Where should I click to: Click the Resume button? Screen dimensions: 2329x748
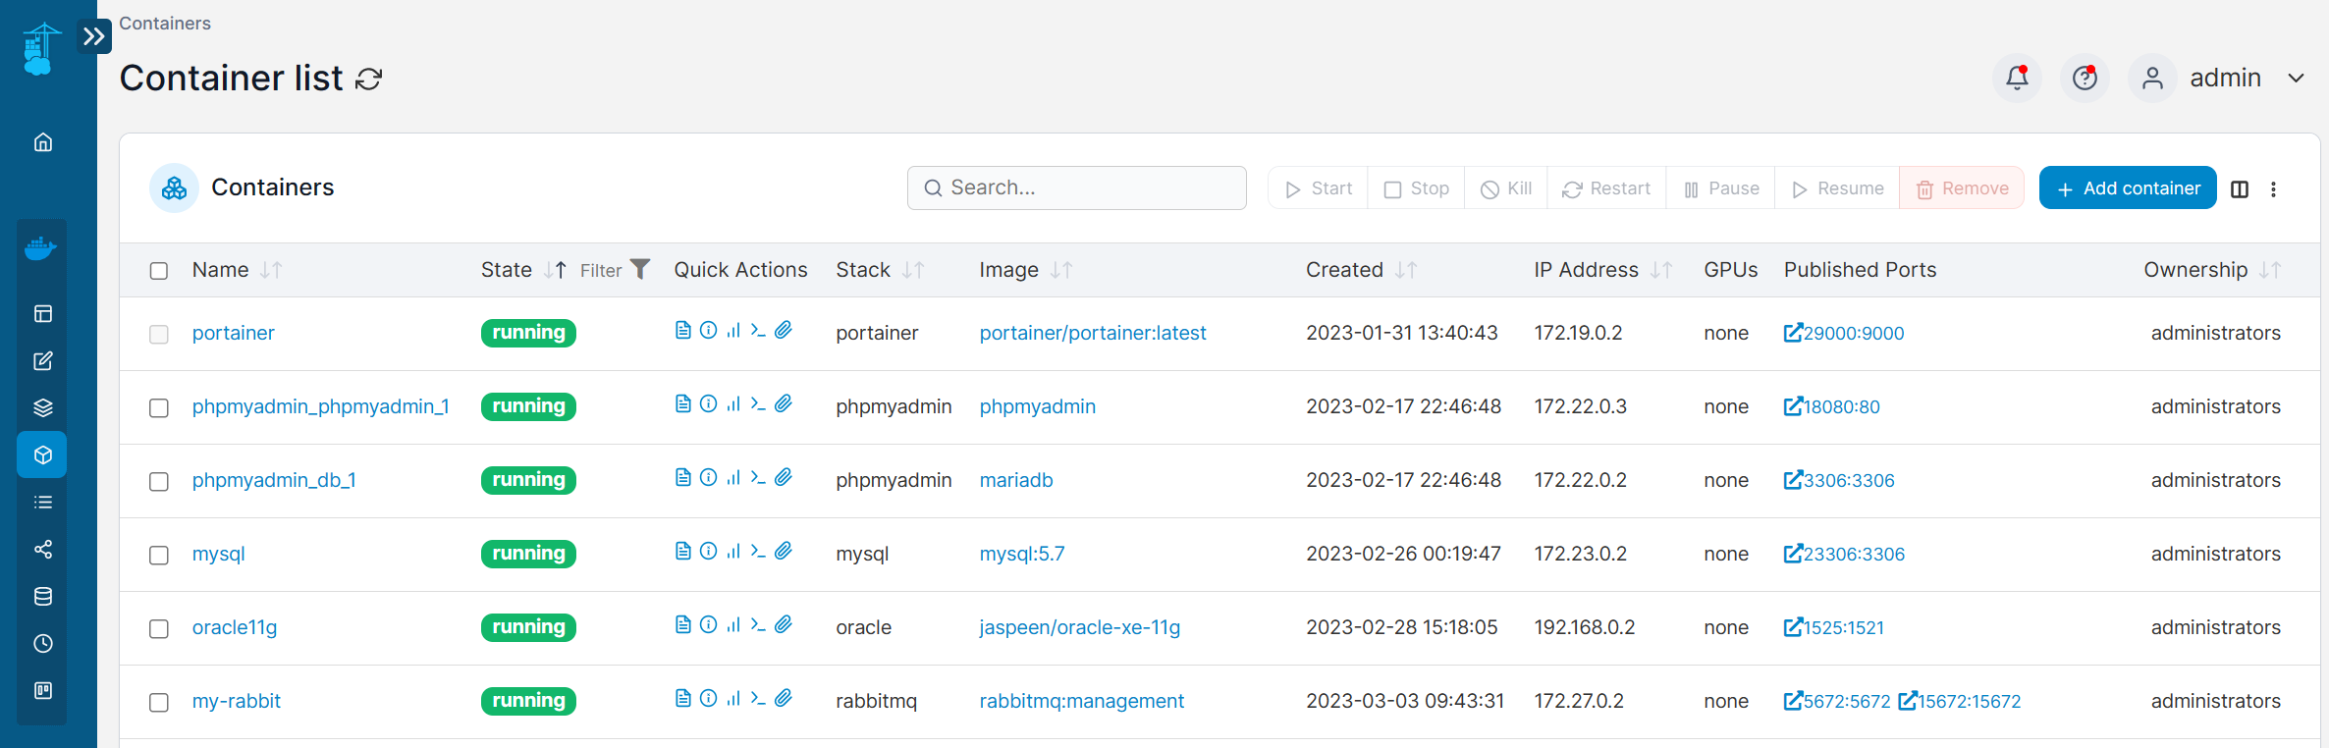pos(1837,188)
